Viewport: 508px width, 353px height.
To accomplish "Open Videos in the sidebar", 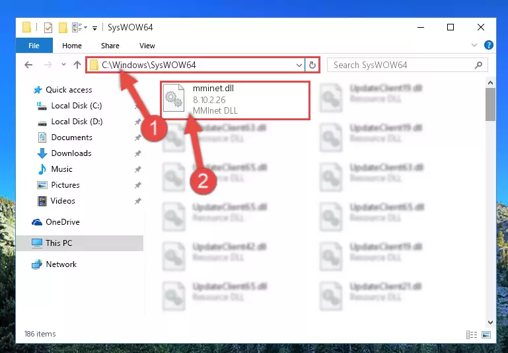I will tap(63, 201).
